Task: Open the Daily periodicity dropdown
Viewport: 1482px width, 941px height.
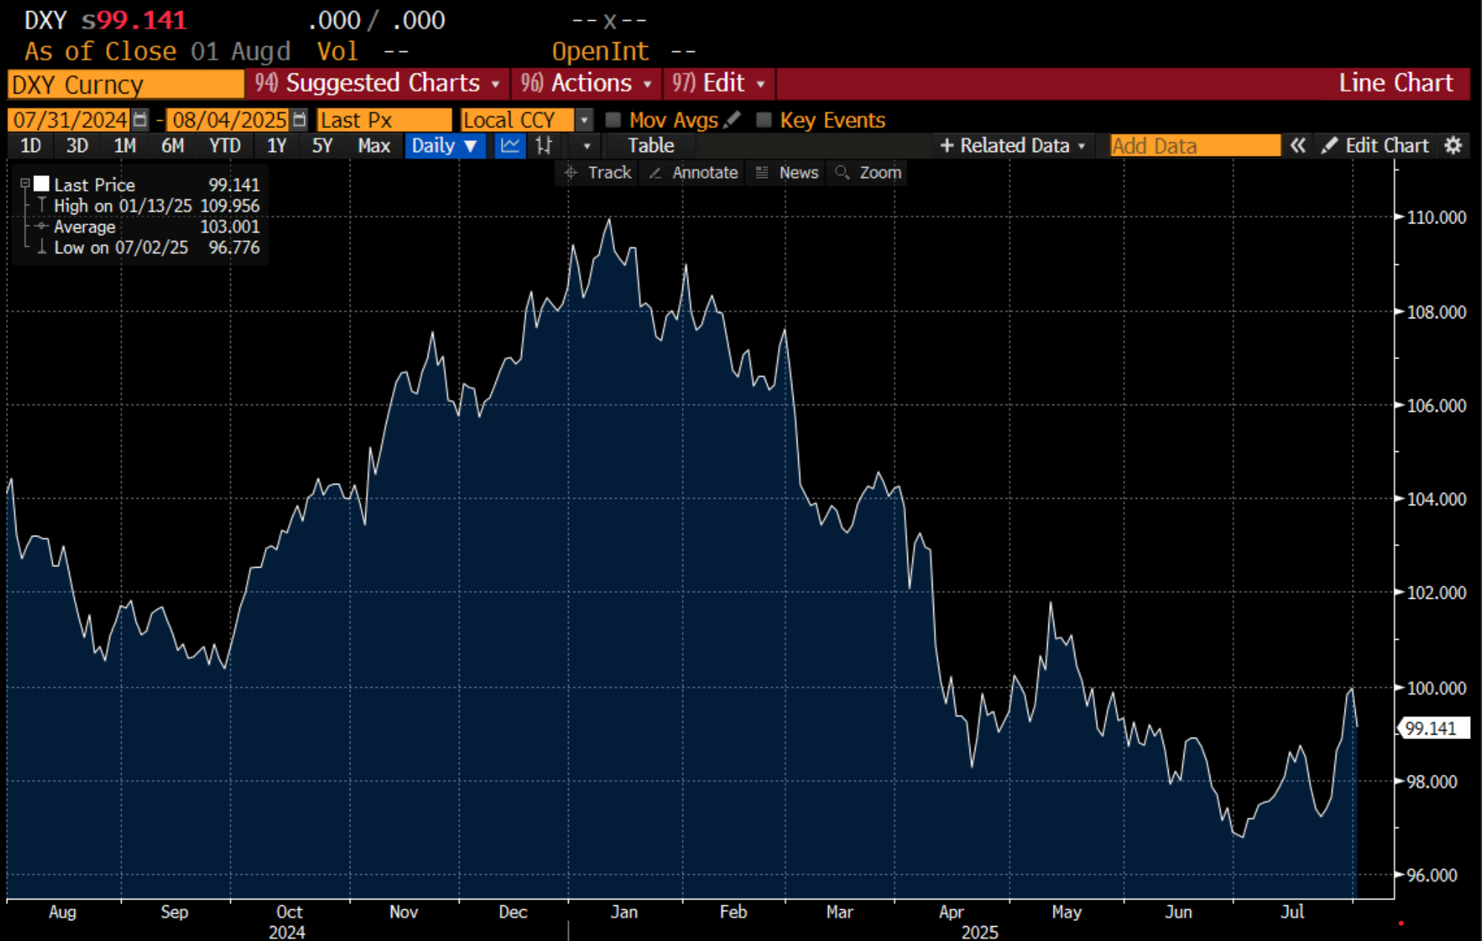Action: pyautogui.click(x=444, y=145)
